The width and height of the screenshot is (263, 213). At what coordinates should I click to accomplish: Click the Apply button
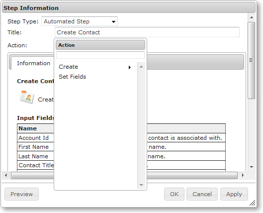pos(234,194)
